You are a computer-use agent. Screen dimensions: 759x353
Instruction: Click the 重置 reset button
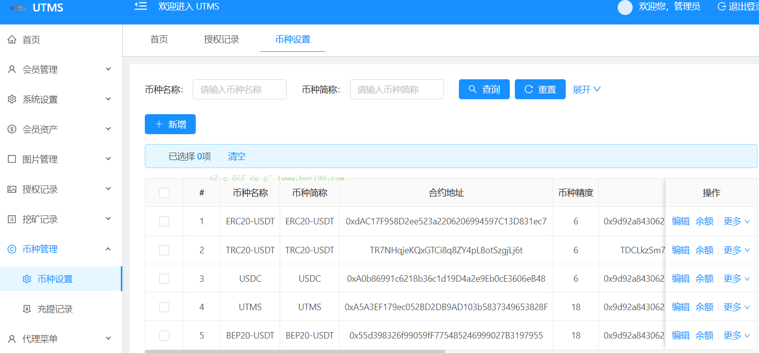click(540, 89)
